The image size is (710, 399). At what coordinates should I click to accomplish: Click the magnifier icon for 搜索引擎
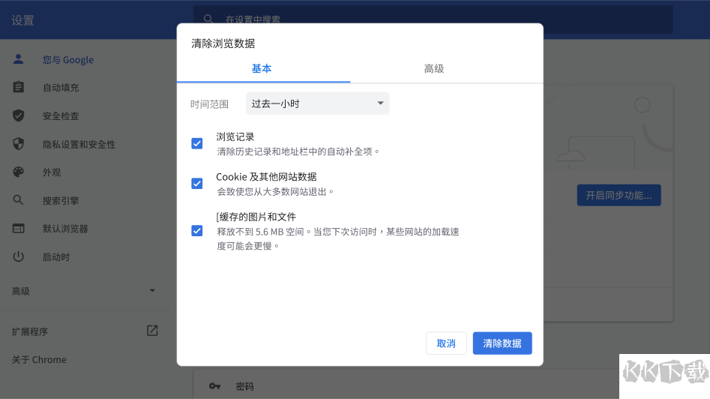click(x=18, y=200)
